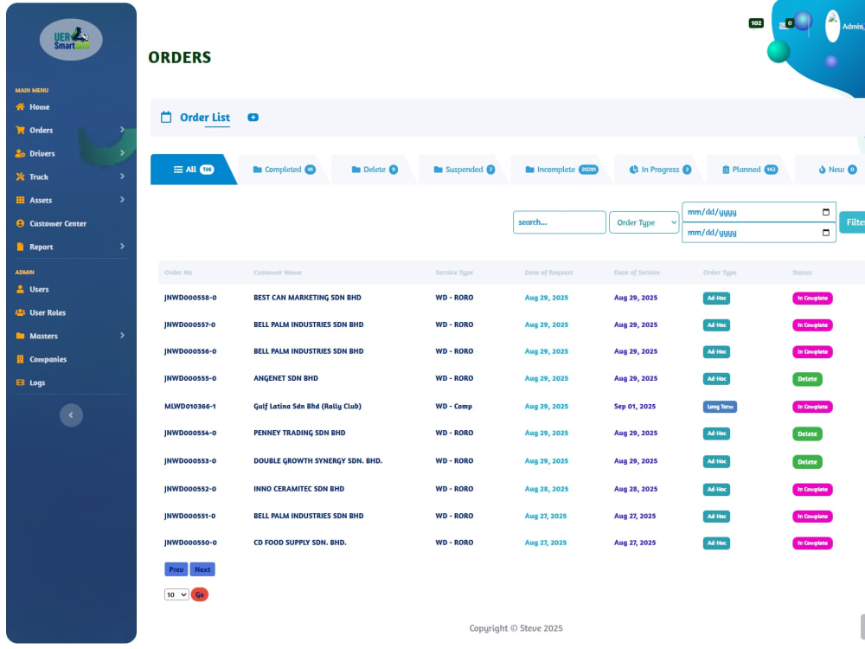865x649 pixels.
Task: Click the add order plus icon
Action: click(x=253, y=117)
